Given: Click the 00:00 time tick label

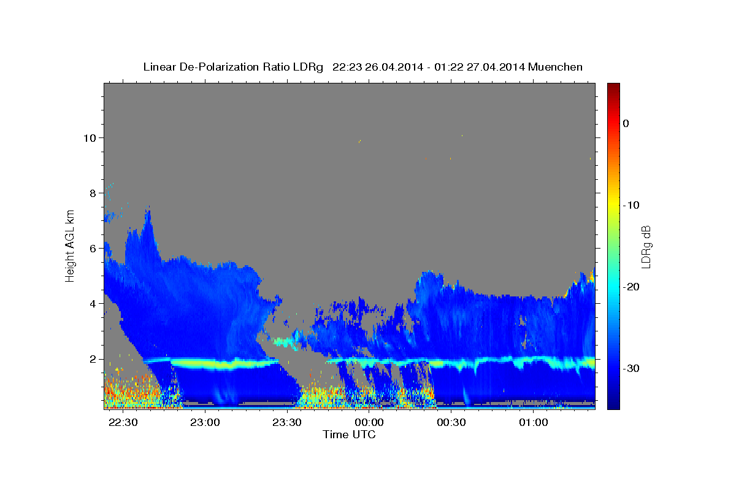Looking at the screenshot, I should pos(369,423).
